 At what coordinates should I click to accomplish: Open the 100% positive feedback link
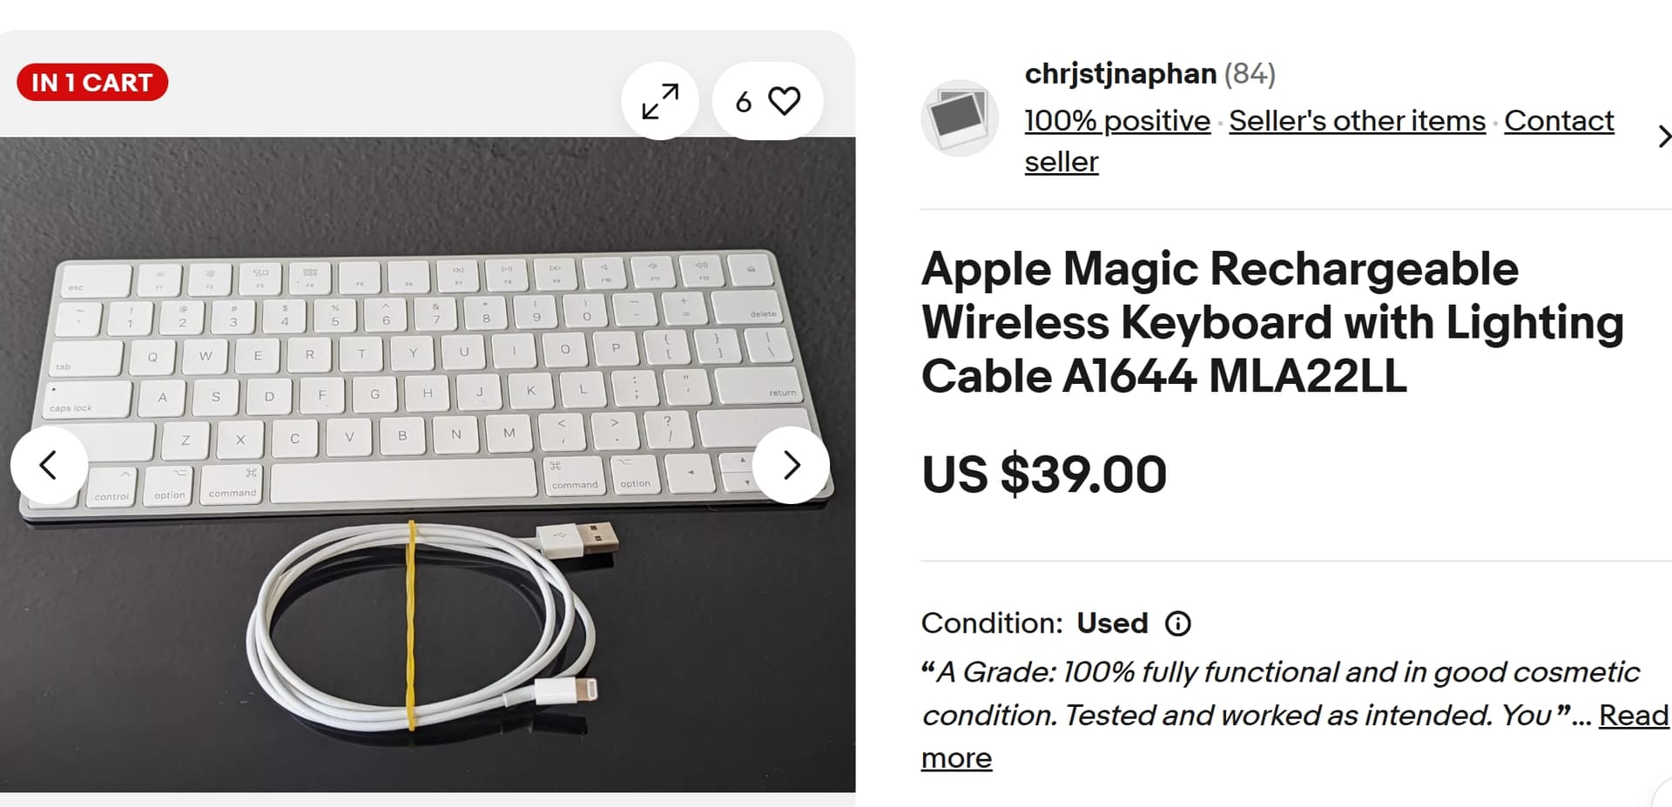pyautogui.click(x=1117, y=121)
